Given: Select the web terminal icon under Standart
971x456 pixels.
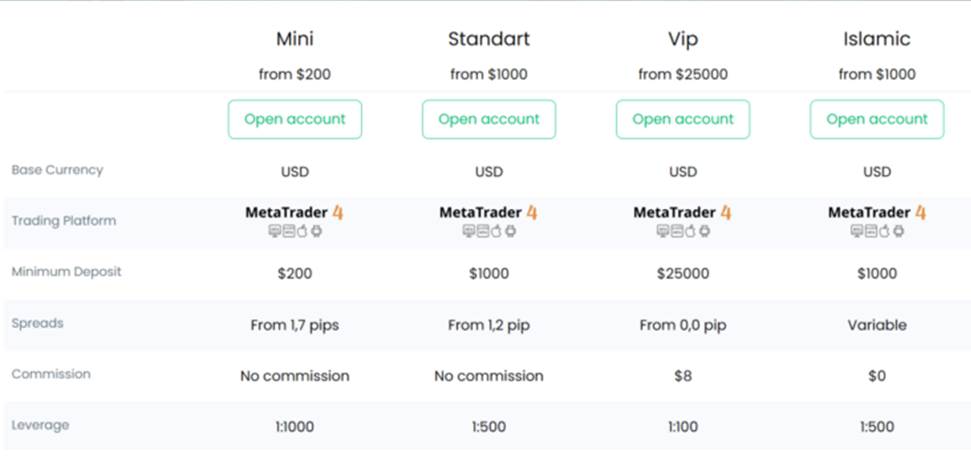Looking at the screenshot, I should point(483,231).
